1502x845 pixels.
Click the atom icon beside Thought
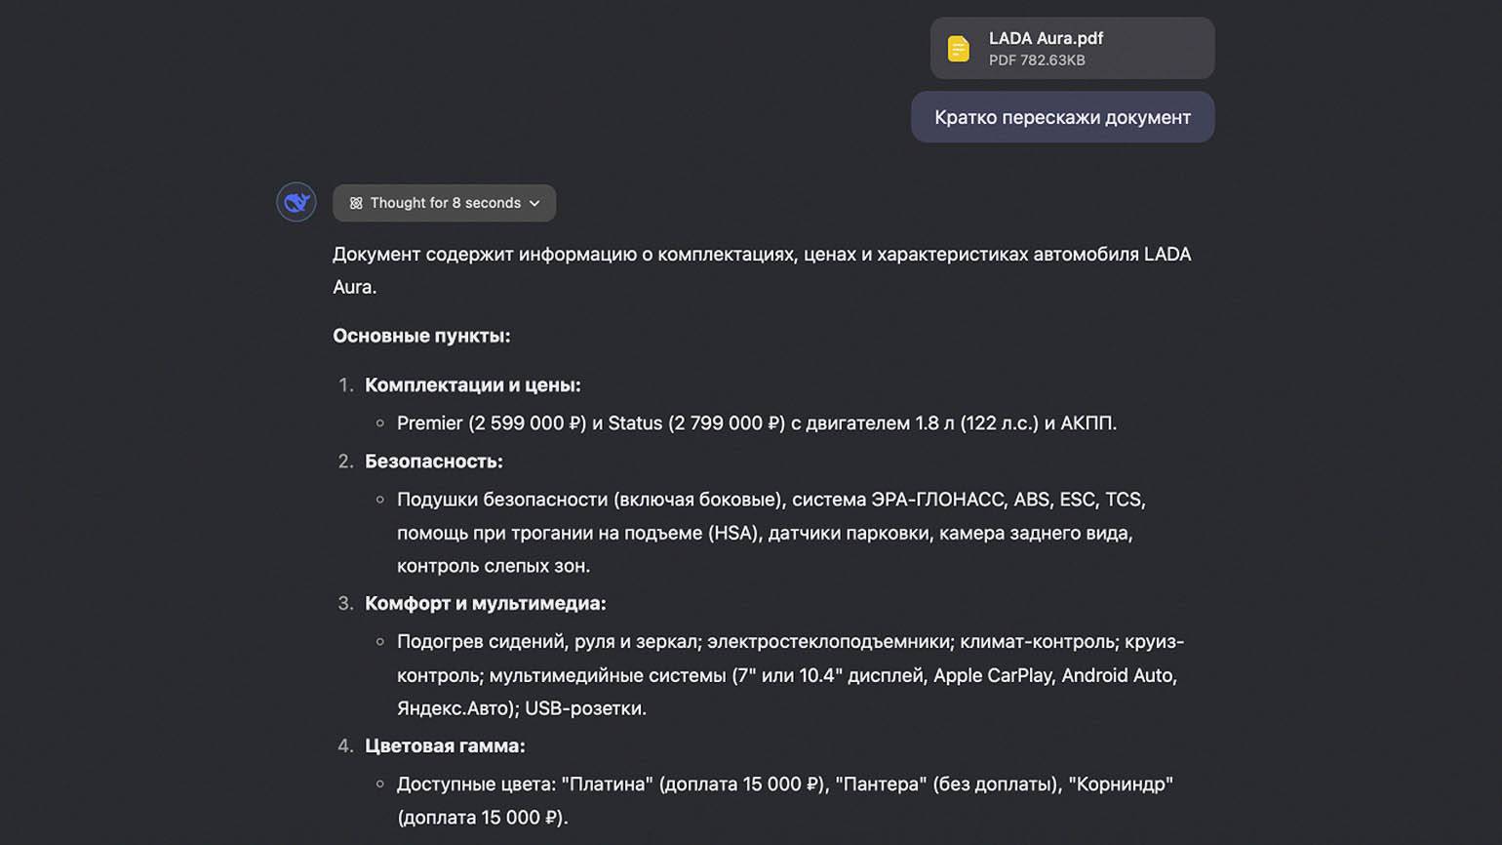[x=356, y=203]
